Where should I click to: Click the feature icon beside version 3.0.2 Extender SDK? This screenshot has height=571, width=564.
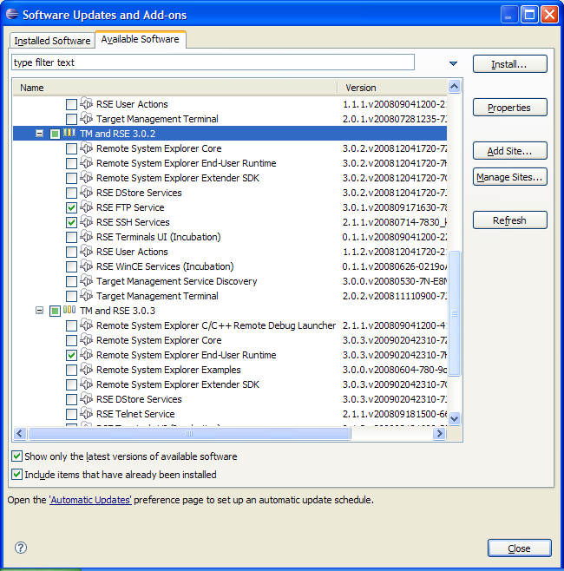coord(86,178)
